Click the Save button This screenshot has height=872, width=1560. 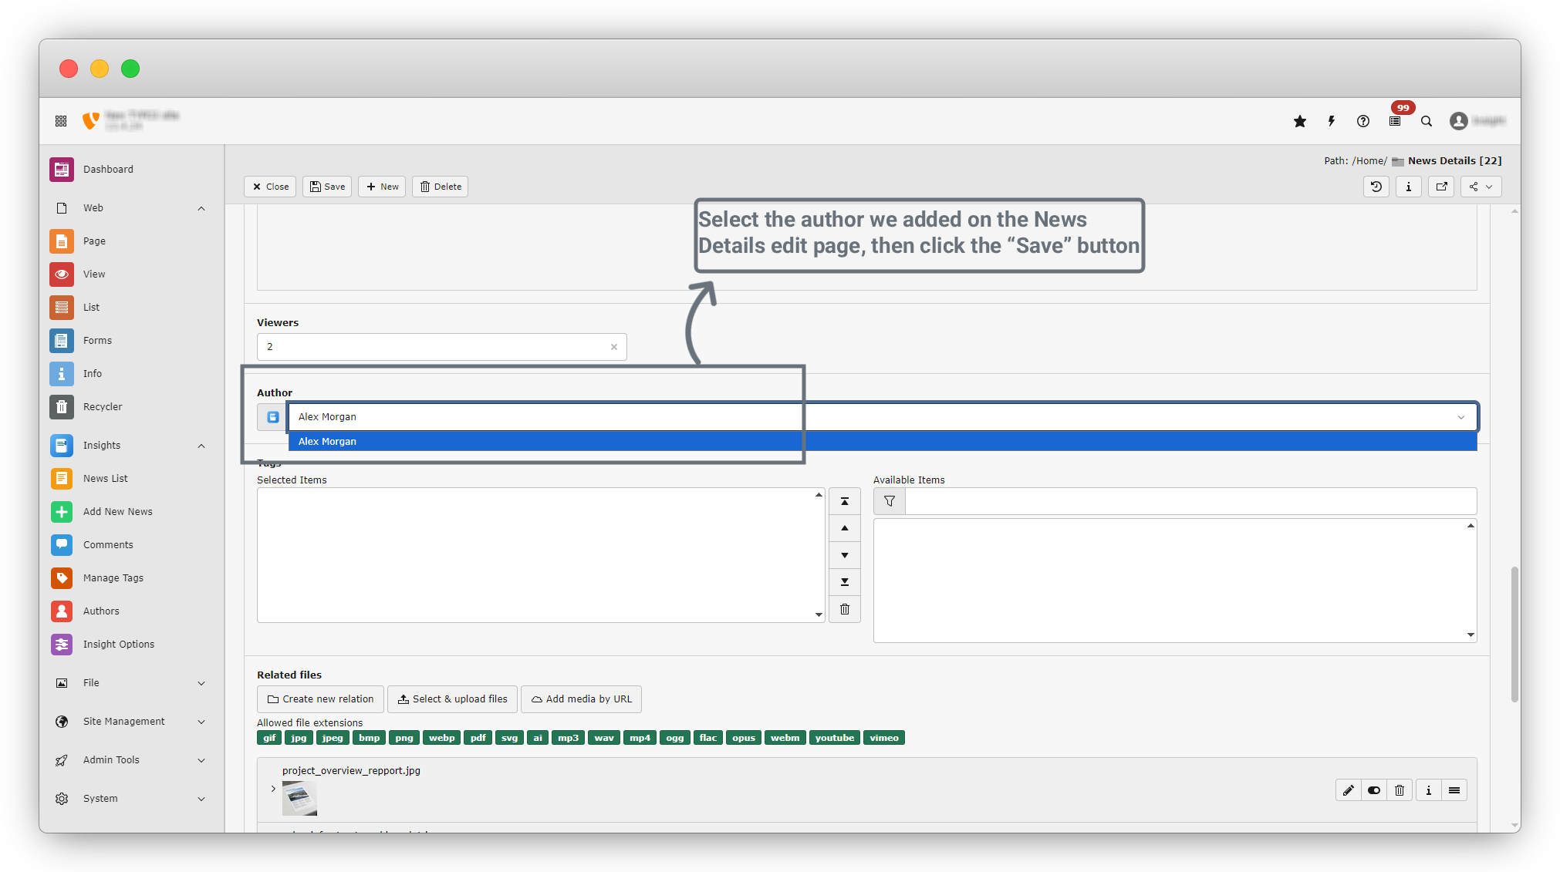tap(327, 187)
